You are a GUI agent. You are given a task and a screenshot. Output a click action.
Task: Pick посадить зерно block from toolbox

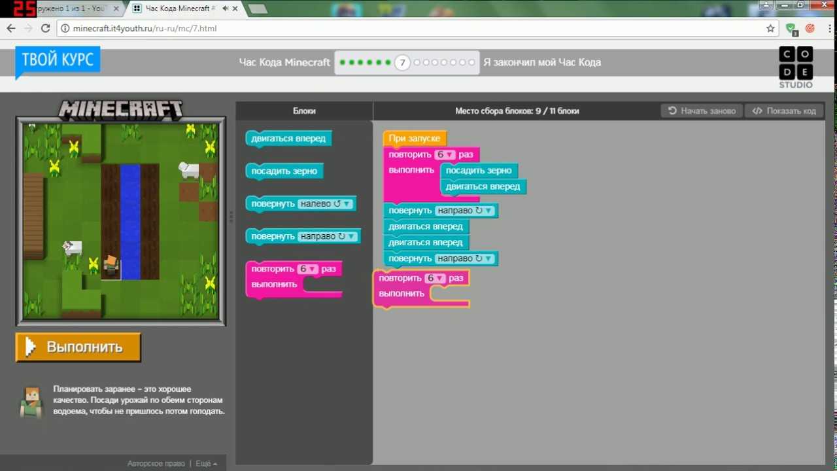(284, 171)
